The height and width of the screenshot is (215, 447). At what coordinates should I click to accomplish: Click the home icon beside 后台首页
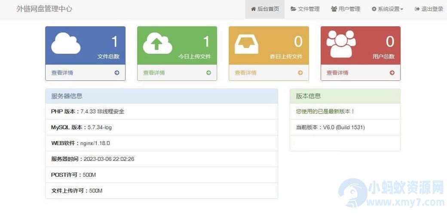point(253,9)
